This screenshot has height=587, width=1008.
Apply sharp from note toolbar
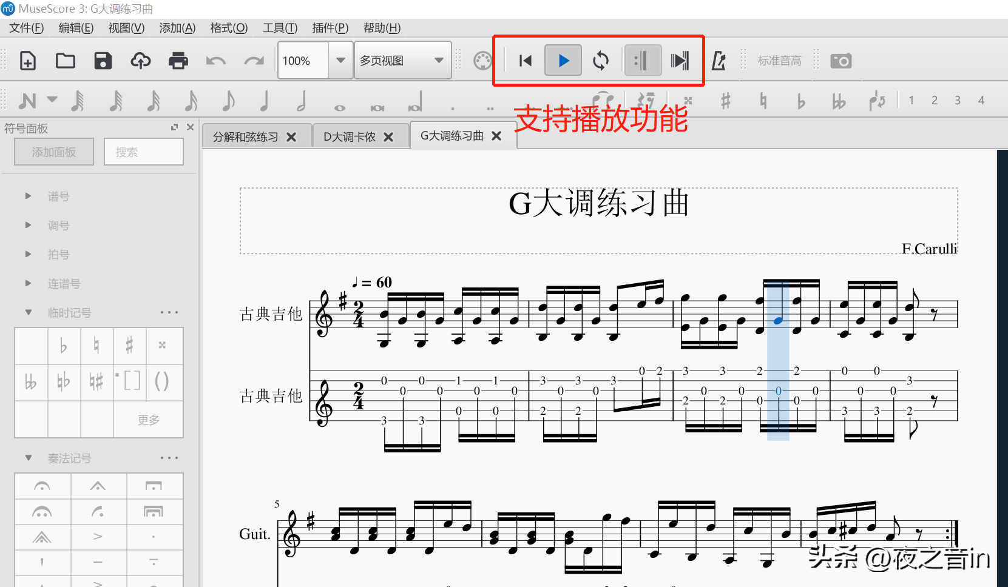(725, 101)
